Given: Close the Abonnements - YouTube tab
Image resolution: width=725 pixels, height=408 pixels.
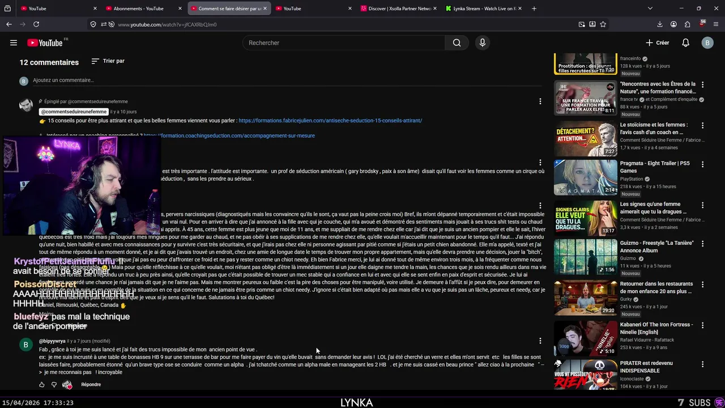Looking at the screenshot, I should [180, 8].
